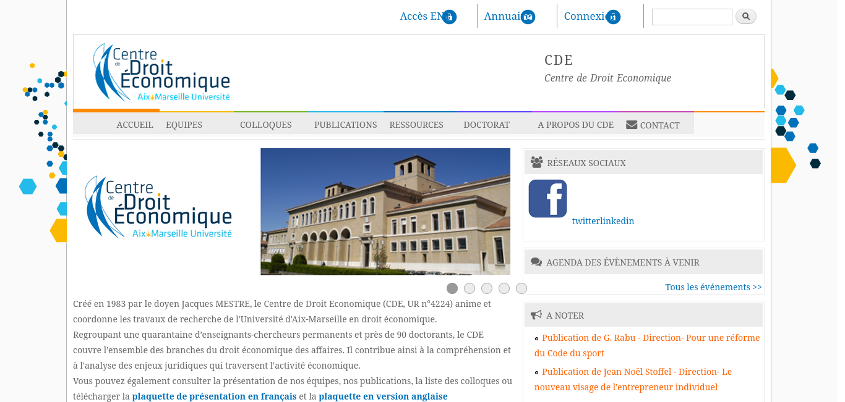Click the university building slideshow photo
Image resolution: width=845 pixels, height=402 pixels.
[x=385, y=211]
